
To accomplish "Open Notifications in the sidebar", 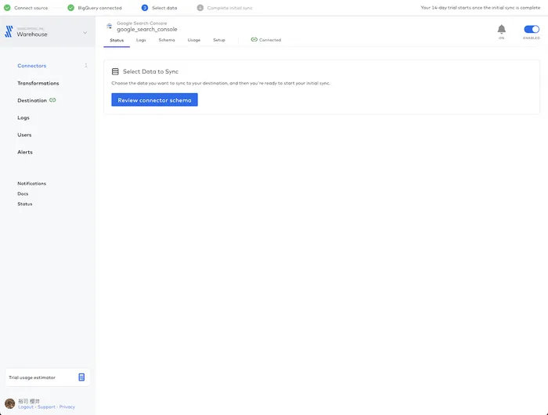I will (32, 183).
